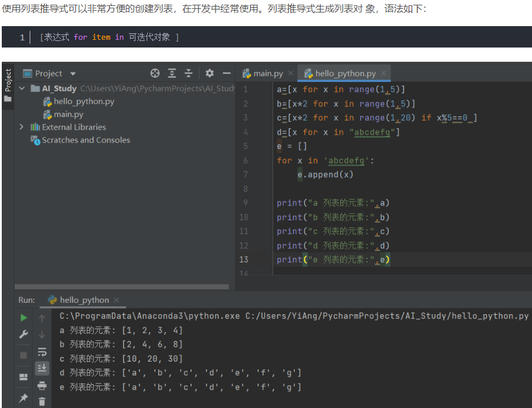Close the hello_python.py editor tab
Screen dimensions: 532x408
tap(384, 73)
